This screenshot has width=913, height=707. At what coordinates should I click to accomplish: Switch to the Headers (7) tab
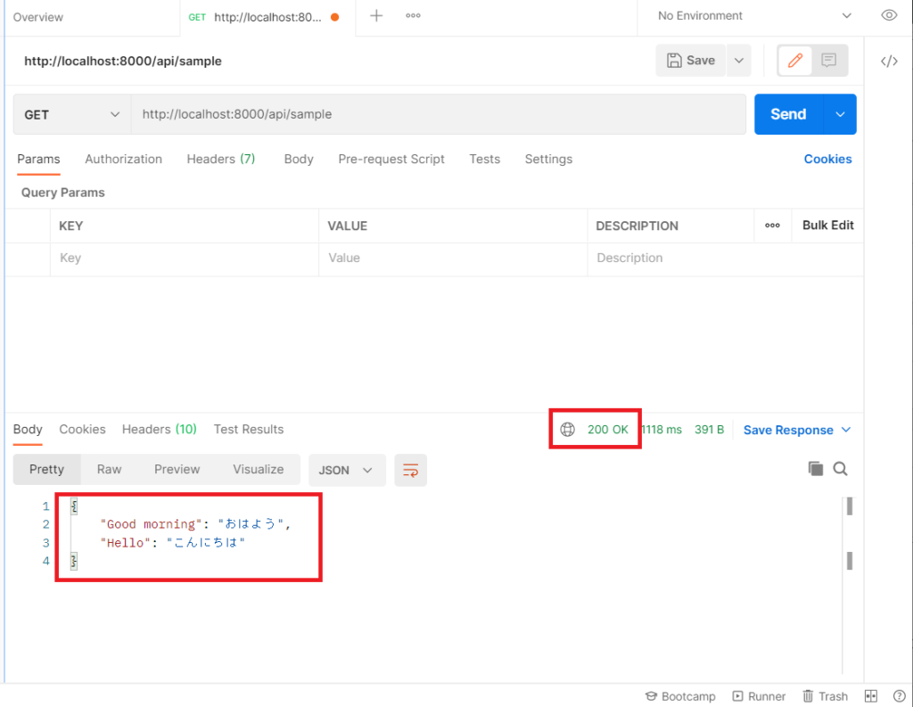click(220, 159)
